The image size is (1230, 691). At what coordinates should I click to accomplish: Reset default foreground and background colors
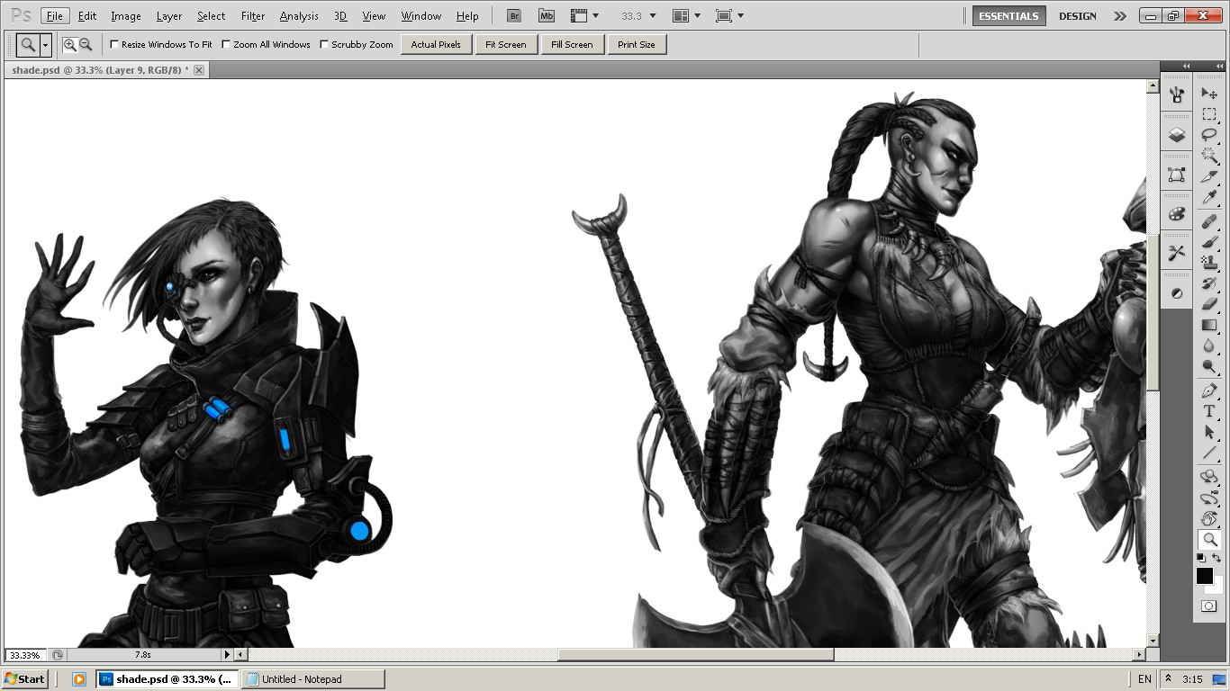[x=1201, y=558]
